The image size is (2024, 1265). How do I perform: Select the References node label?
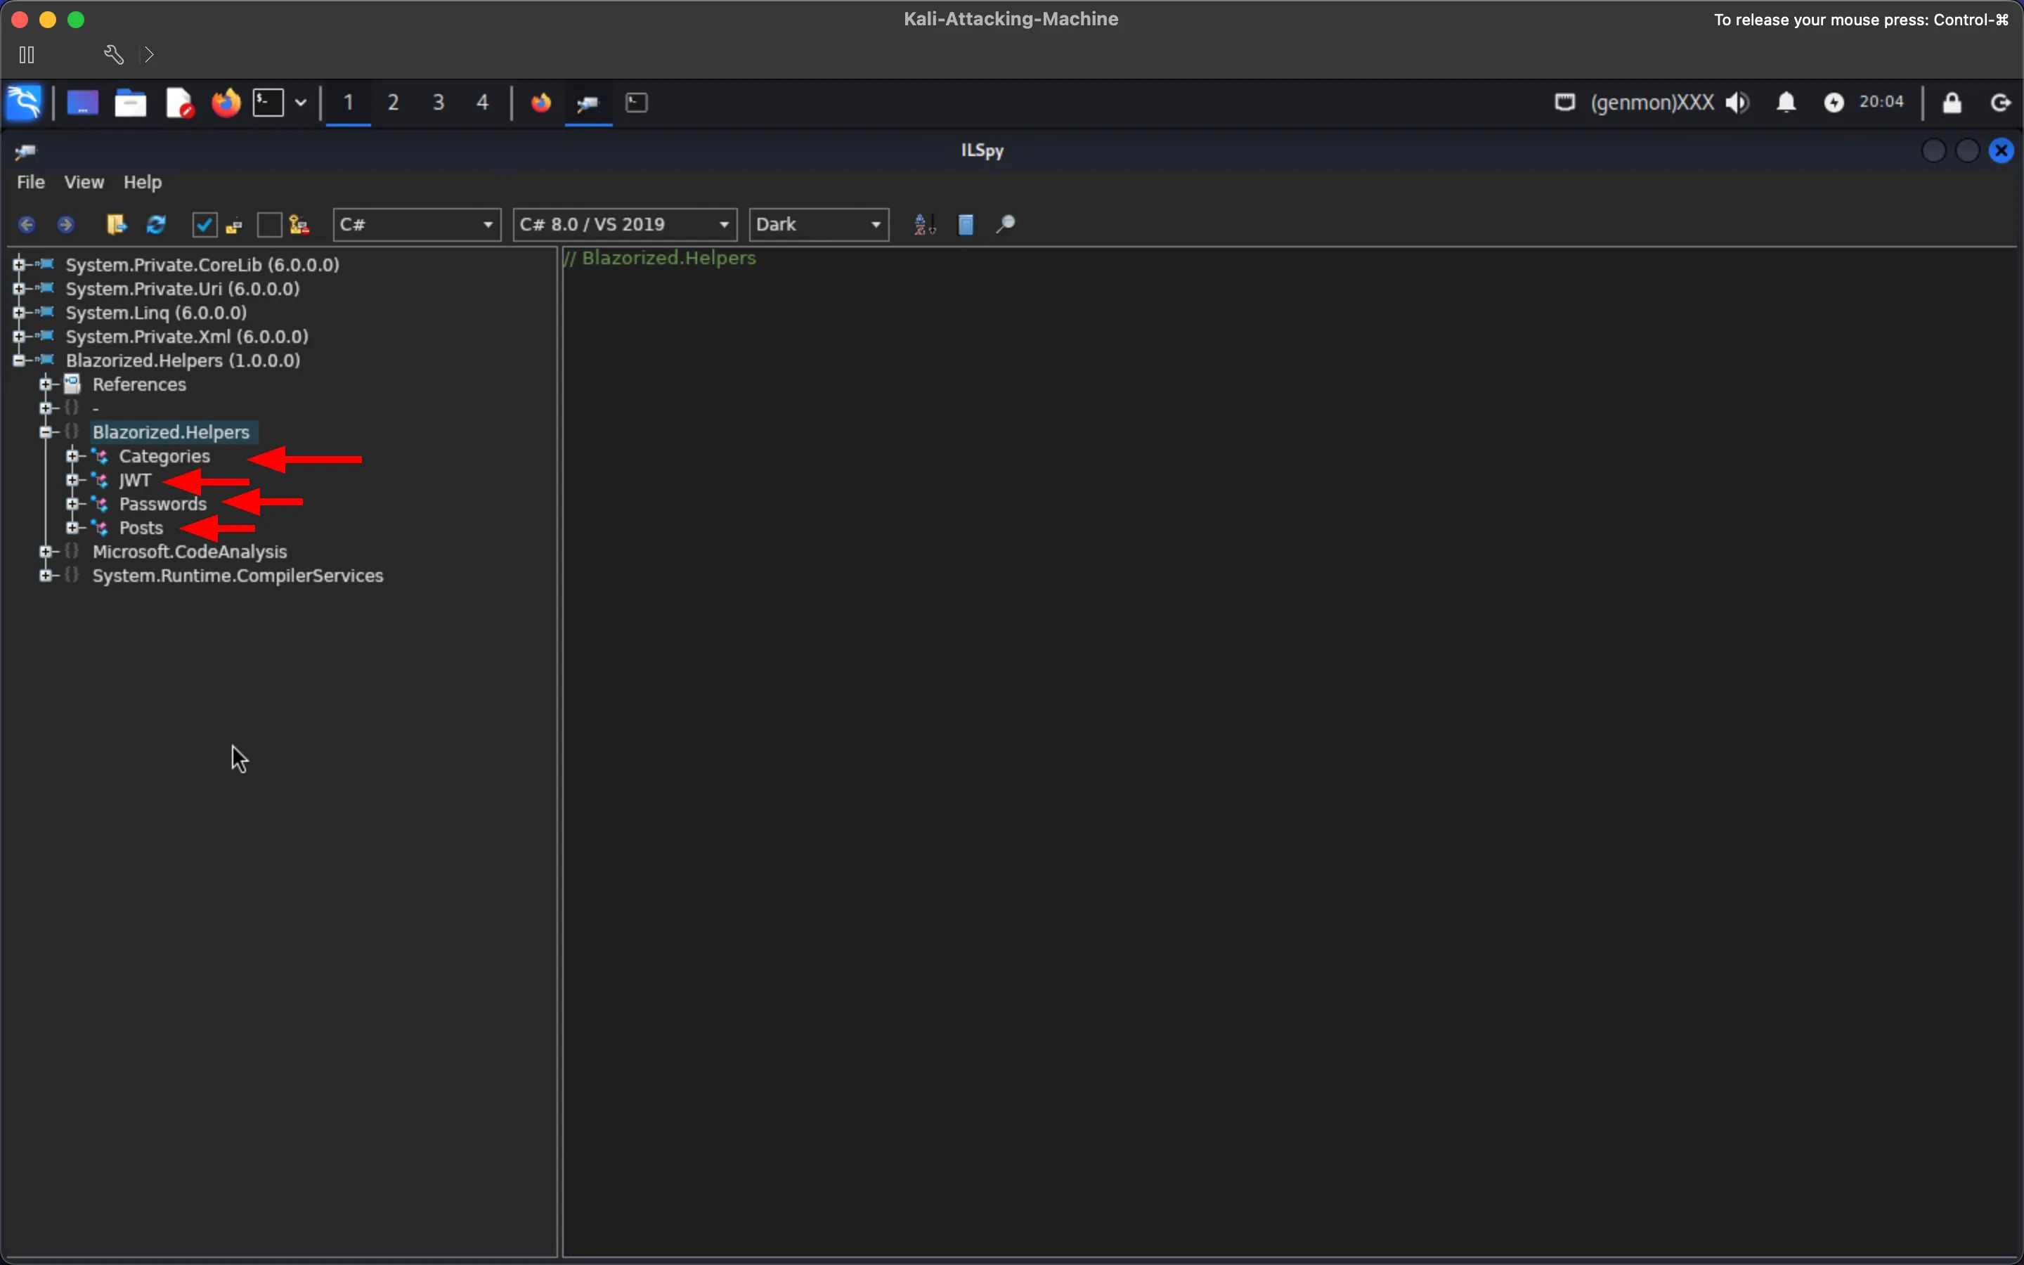[139, 384]
